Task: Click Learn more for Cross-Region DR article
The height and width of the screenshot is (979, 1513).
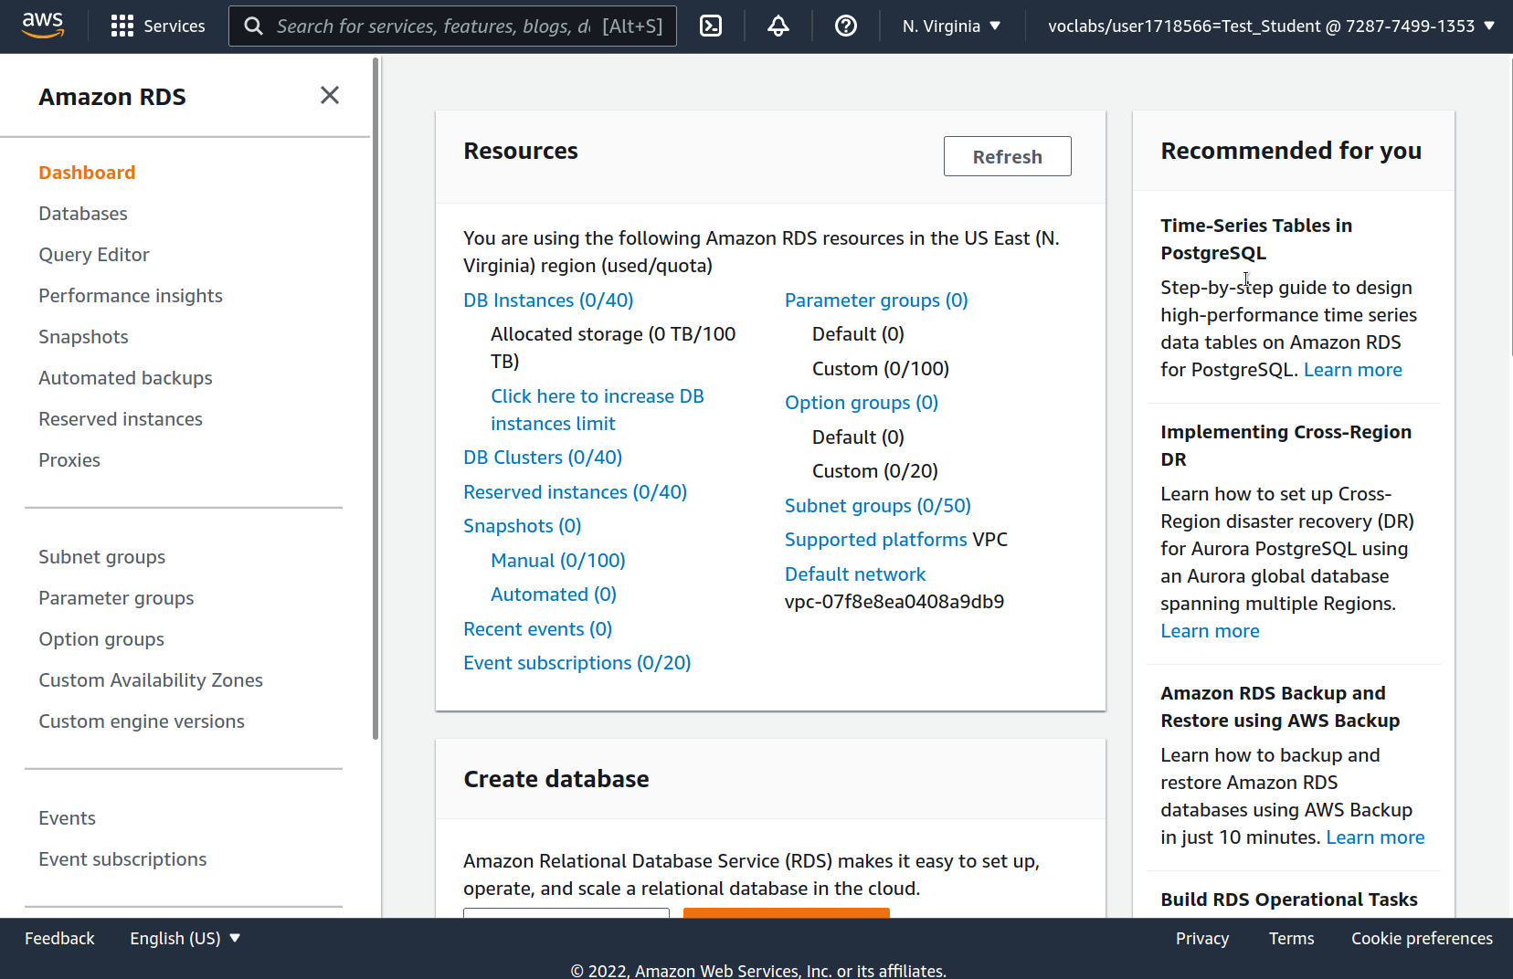Action: coord(1210,631)
